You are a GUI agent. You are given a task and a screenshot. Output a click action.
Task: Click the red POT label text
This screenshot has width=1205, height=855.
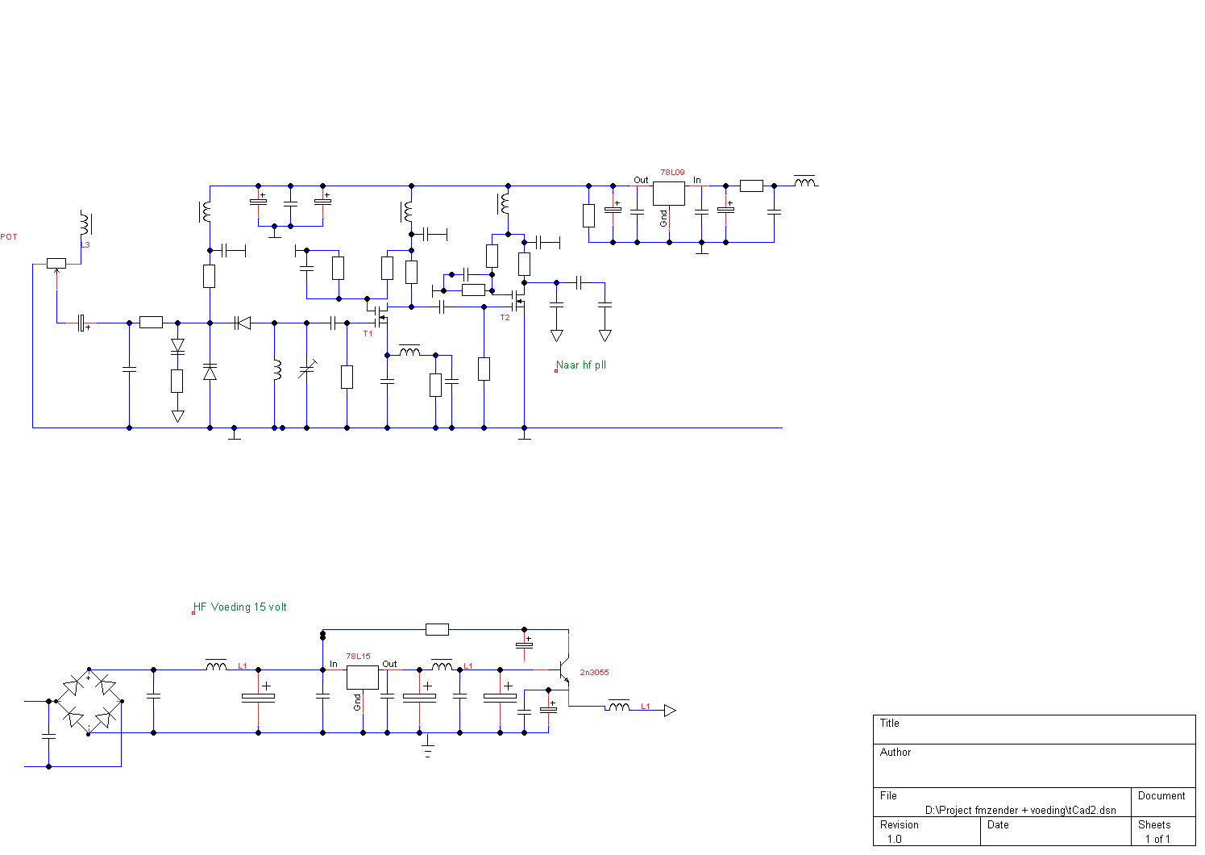point(9,237)
